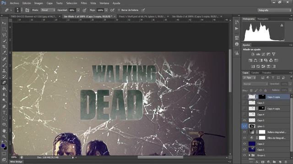Show the Capa 4 copia layer
The width and height of the screenshot is (293, 164).
pyautogui.click(x=244, y=108)
